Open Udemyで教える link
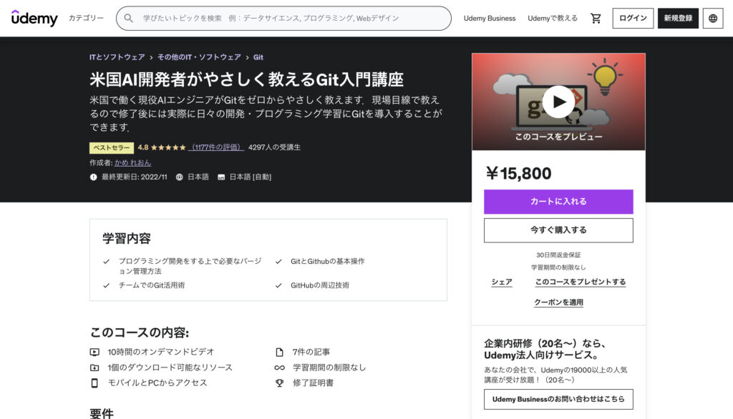This screenshot has width=733, height=419. coord(553,18)
